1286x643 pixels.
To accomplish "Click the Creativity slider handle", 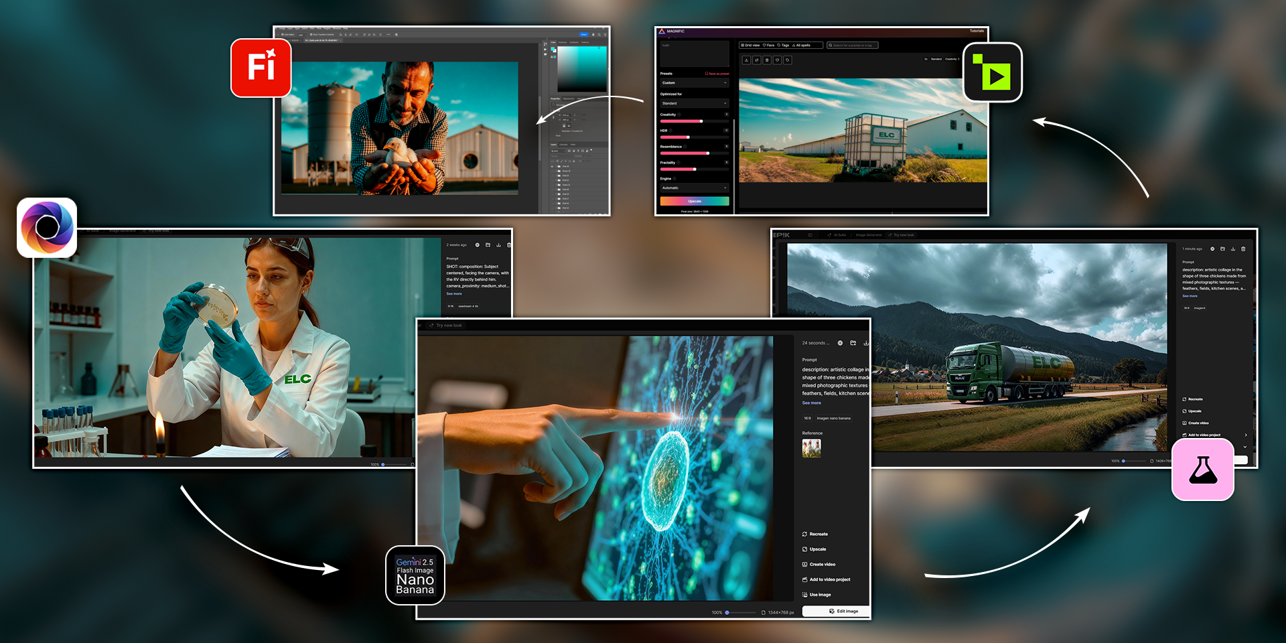I will 701,121.
